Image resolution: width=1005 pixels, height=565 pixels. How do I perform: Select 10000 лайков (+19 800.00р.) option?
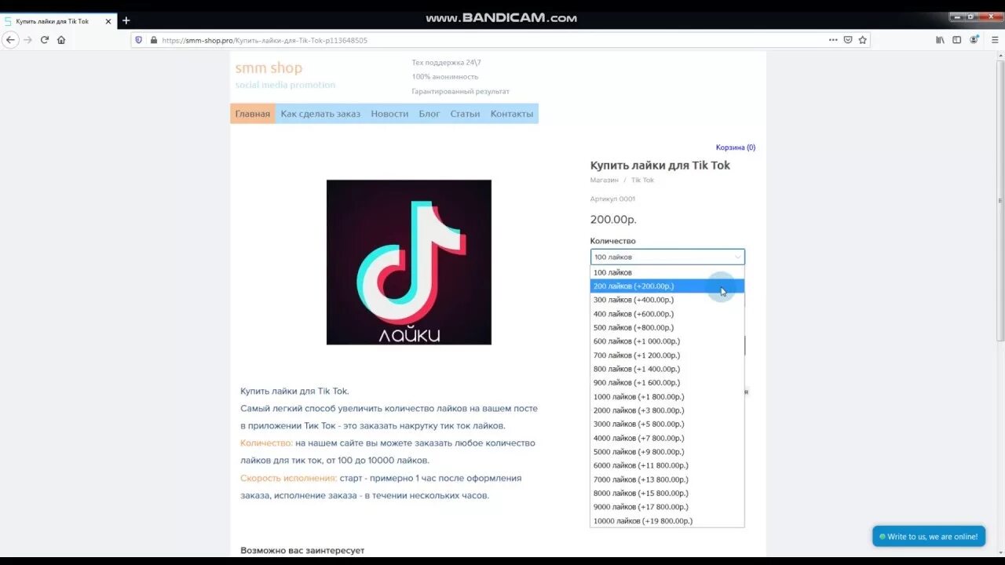click(667, 521)
